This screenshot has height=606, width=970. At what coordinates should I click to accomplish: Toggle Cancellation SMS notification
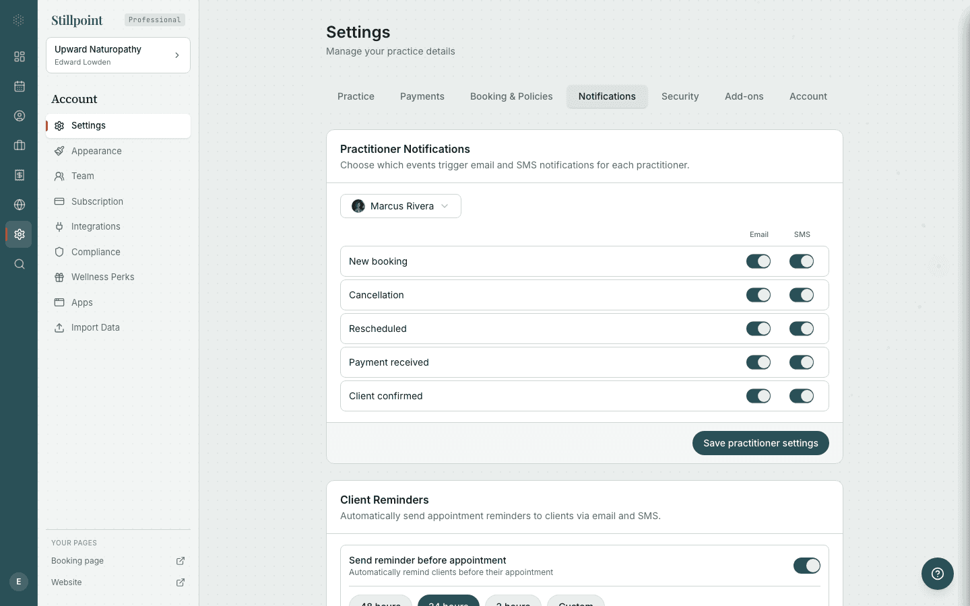(802, 295)
